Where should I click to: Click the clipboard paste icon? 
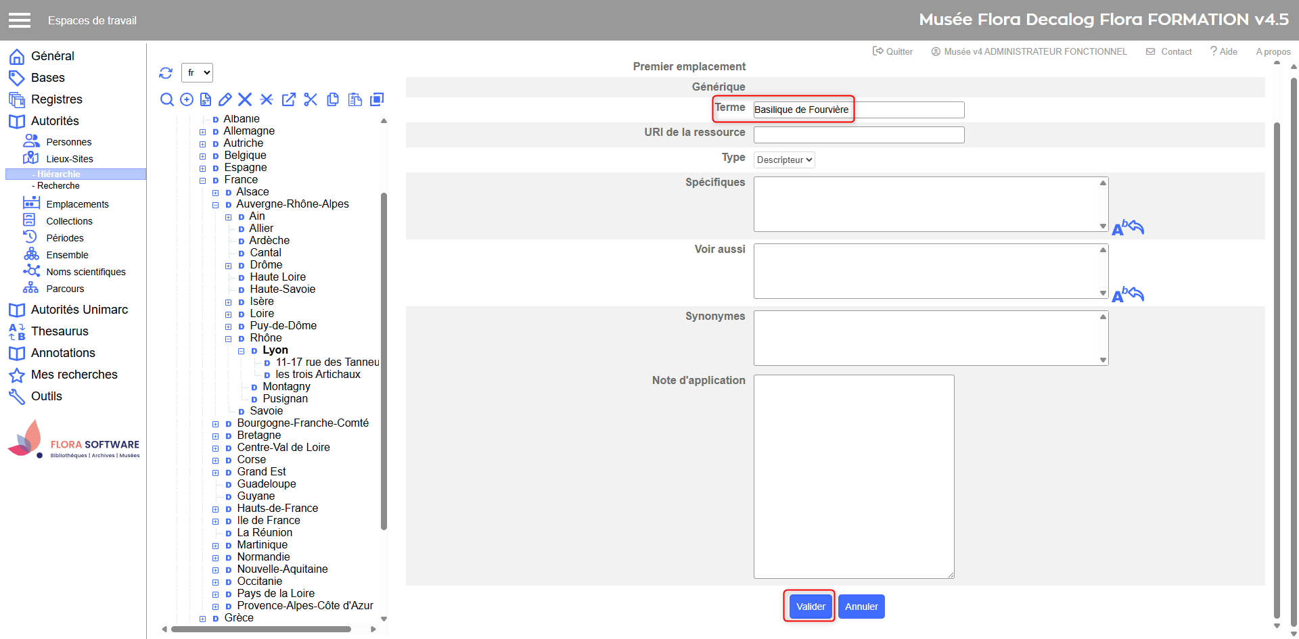pos(355,100)
